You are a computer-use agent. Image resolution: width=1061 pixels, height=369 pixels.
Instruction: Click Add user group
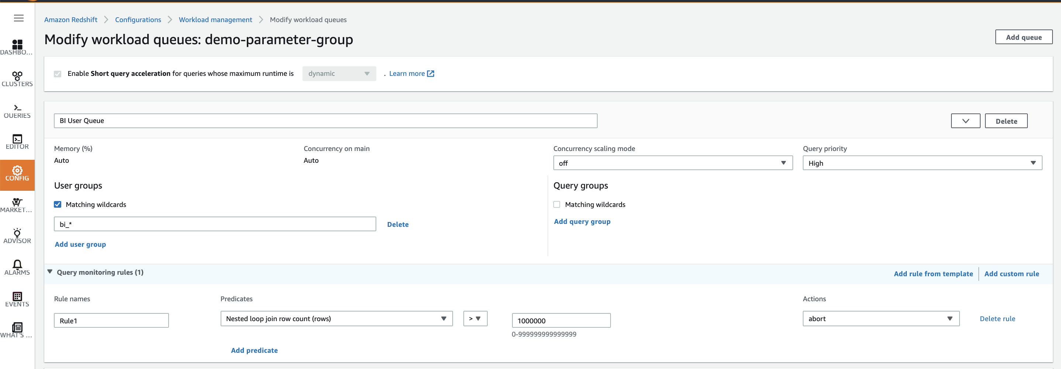tap(80, 244)
